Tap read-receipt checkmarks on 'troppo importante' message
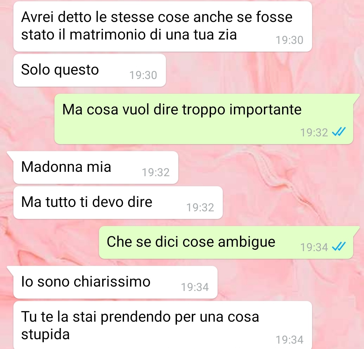Image resolution: width=364 pixels, height=349 pixels. click(x=339, y=132)
